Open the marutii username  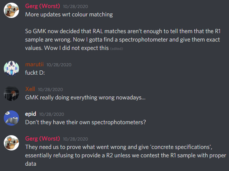coord(35,64)
